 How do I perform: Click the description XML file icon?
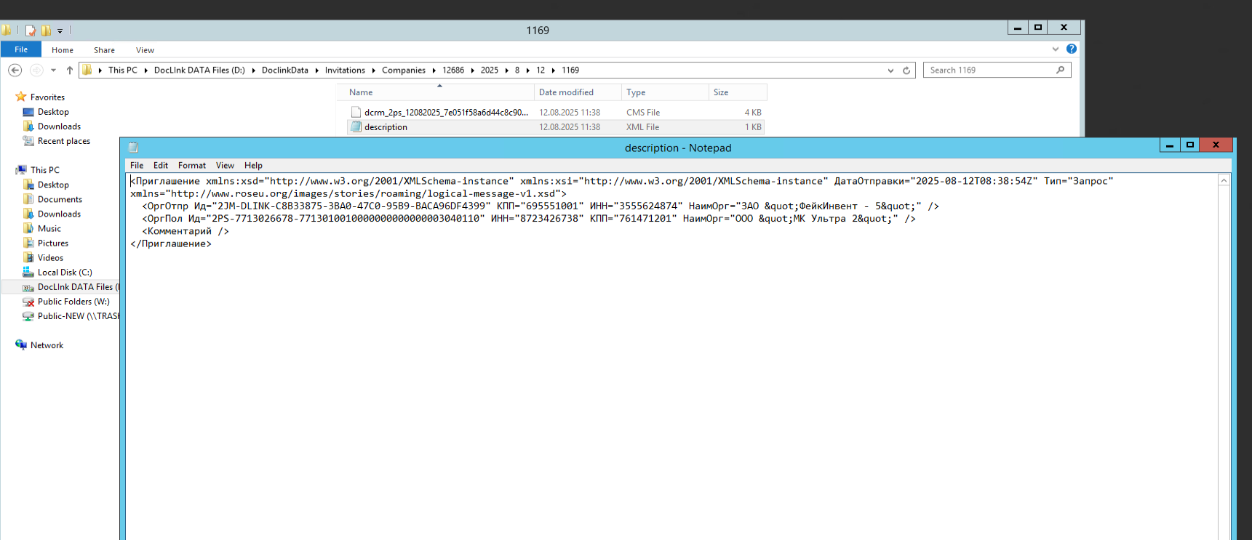[356, 127]
